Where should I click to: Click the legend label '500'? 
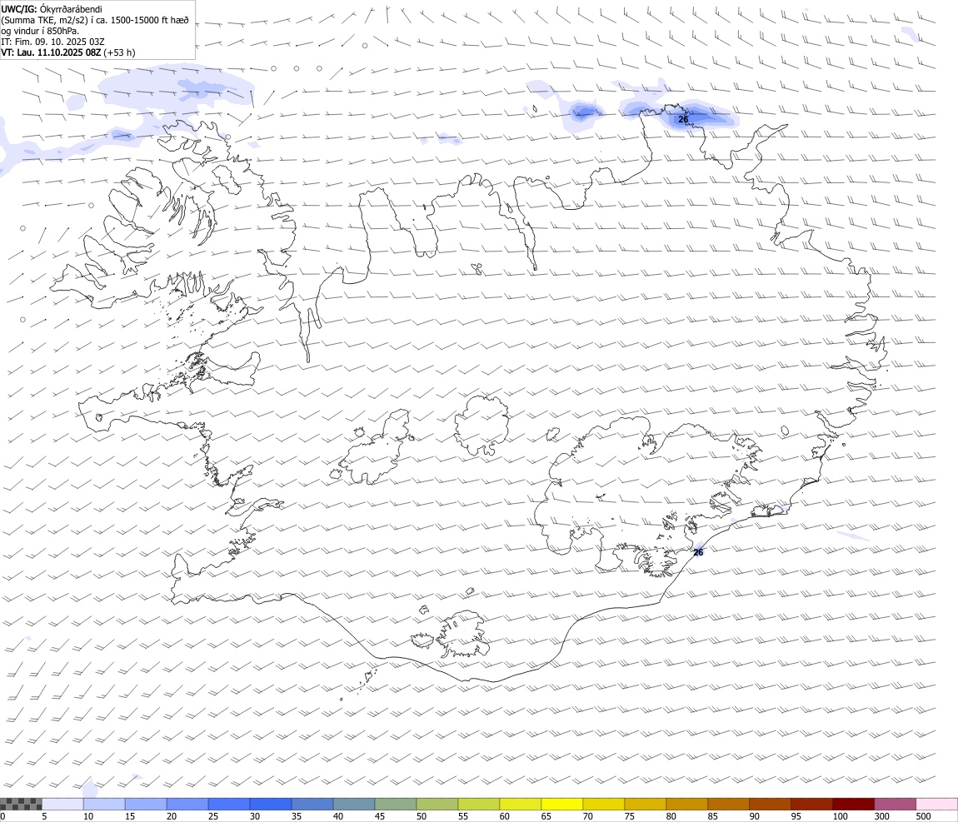pos(923,816)
